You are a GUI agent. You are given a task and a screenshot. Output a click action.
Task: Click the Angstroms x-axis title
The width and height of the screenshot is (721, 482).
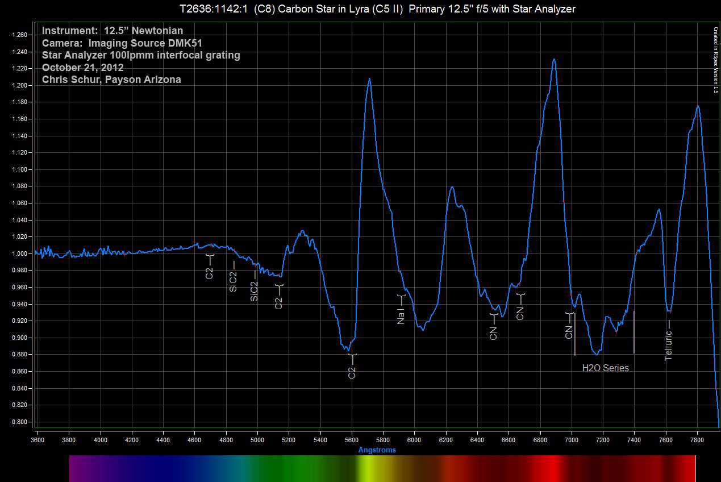pyautogui.click(x=377, y=450)
